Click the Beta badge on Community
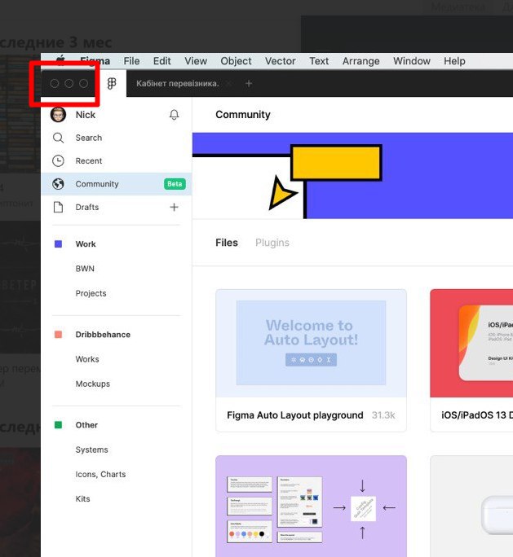 [175, 184]
